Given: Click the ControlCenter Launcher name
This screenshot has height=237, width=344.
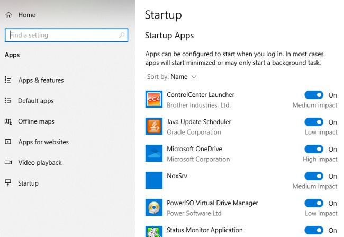Looking at the screenshot, I should 201,95.
